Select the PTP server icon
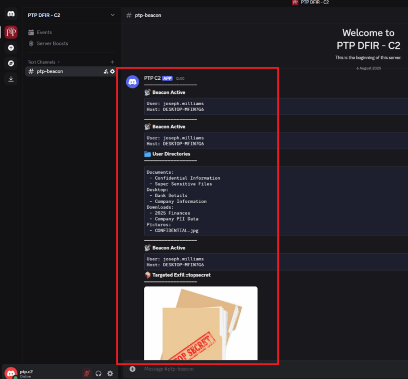This screenshot has height=379, width=408. pos(11,32)
